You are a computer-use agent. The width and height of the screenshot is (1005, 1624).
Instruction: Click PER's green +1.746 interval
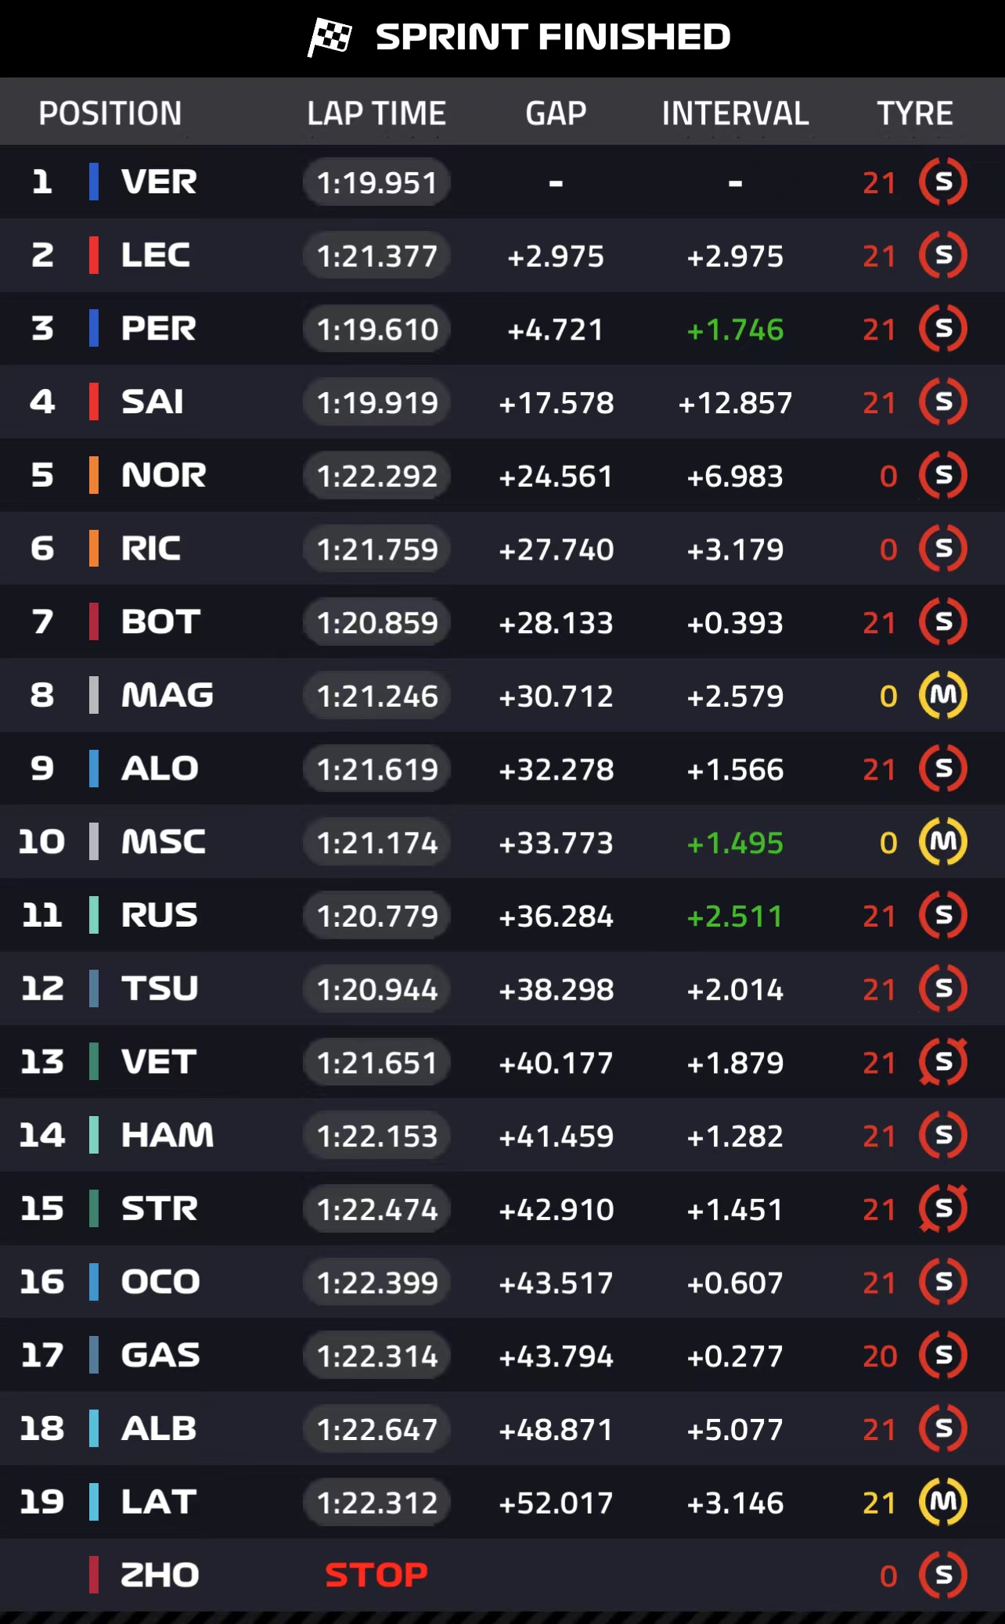point(735,329)
